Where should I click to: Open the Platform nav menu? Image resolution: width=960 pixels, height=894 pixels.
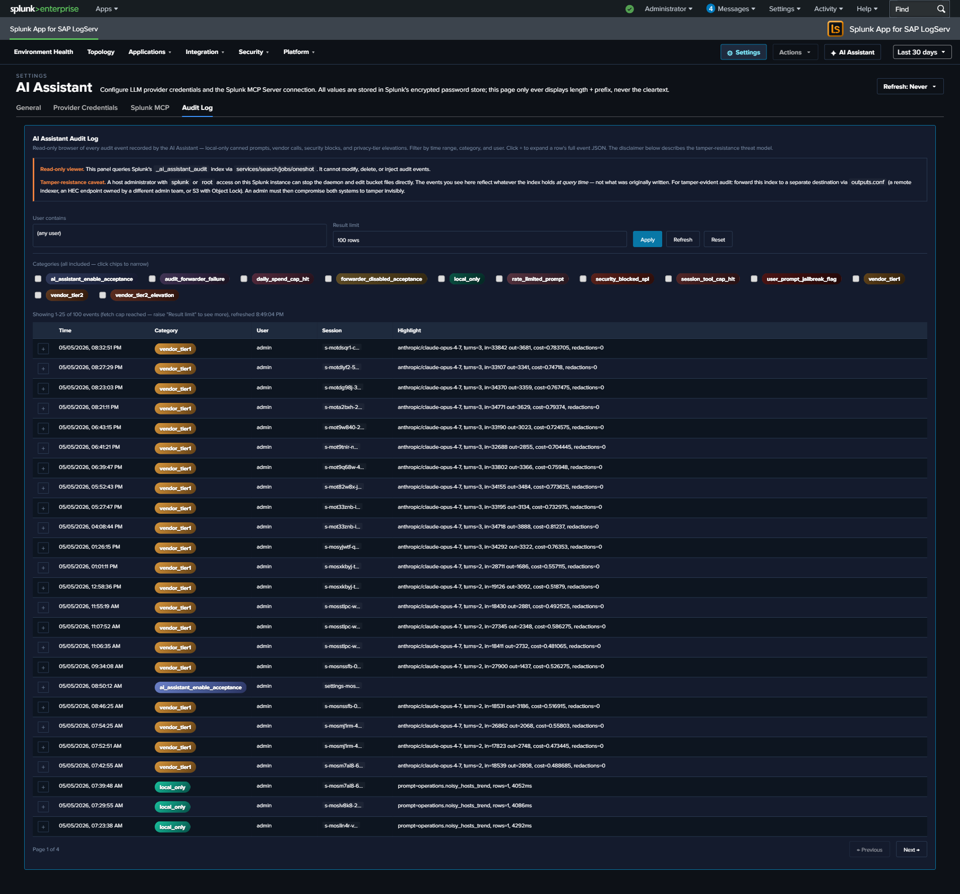click(x=299, y=52)
